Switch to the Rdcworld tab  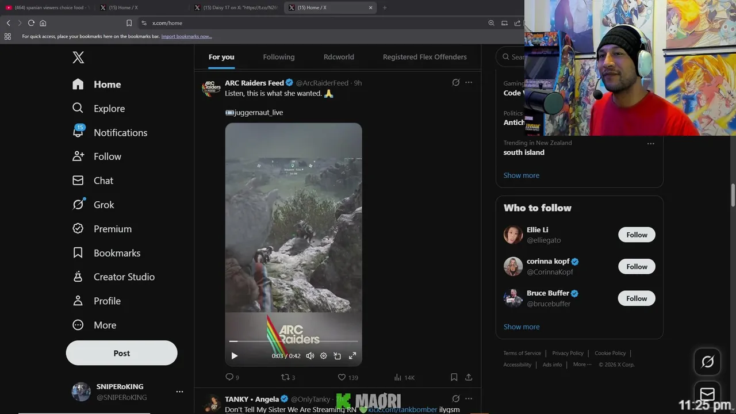coord(339,57)
